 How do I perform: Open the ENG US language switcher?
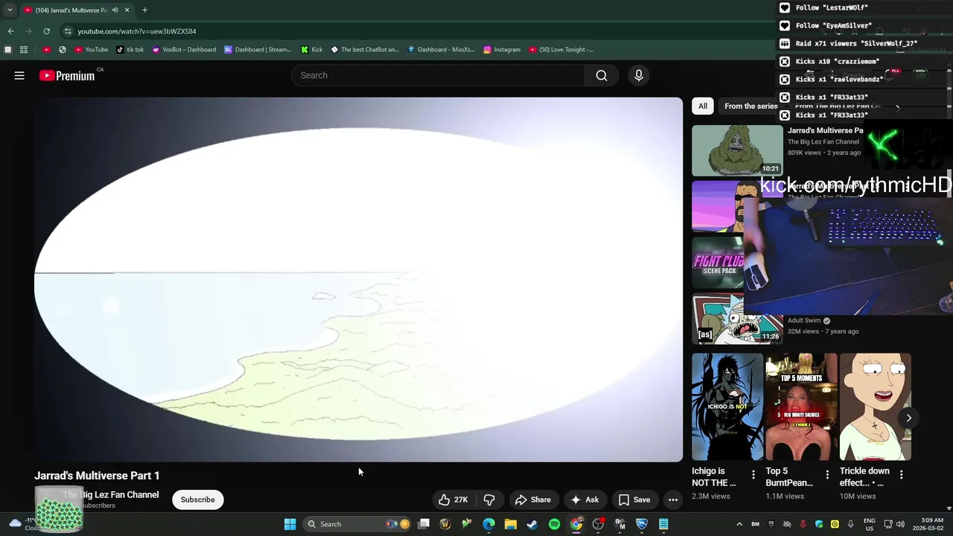[870, 524]
